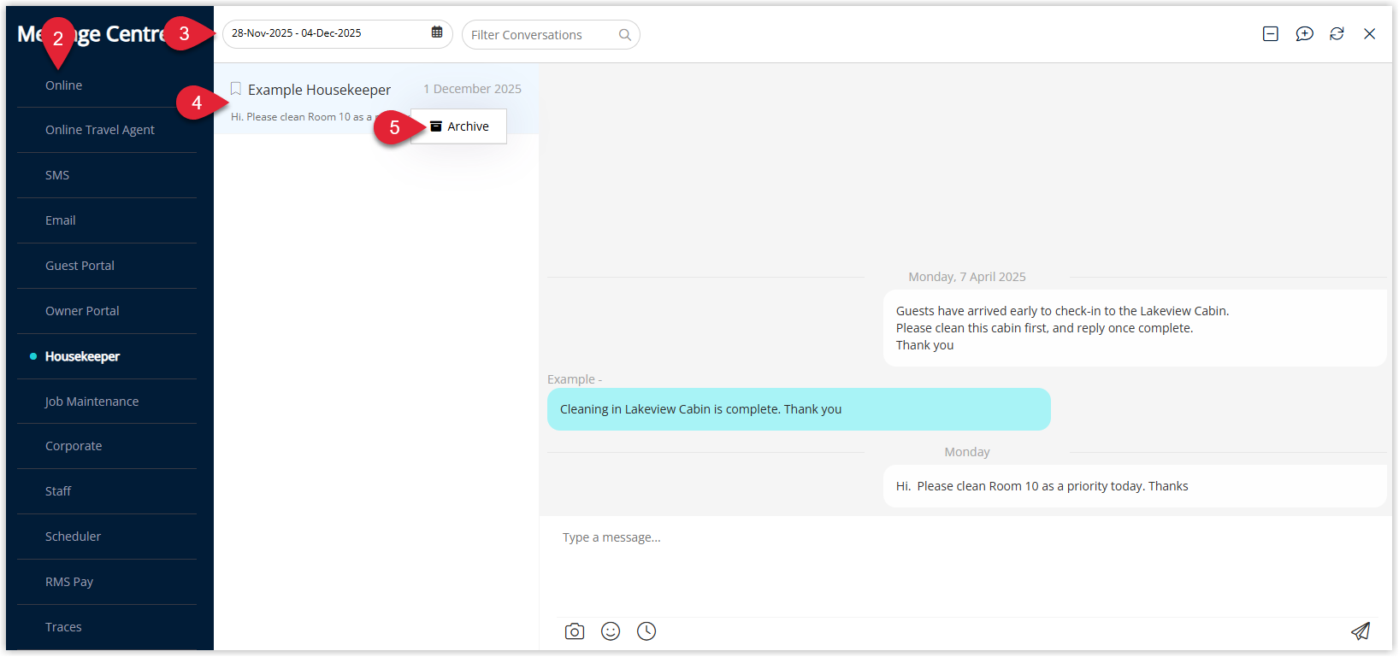Image resolution: width=1399 pixels, height=657 pixels.
Task: Open the Example Housekeeper conversation
Action: pos(376,99)
